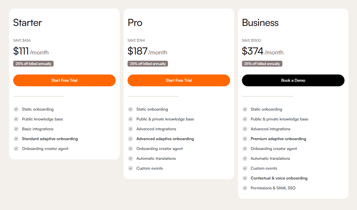This screenshot has width=357, height=210.
Task: Click the Pro plan's SAVE $744 label
Action: (136, 40)
